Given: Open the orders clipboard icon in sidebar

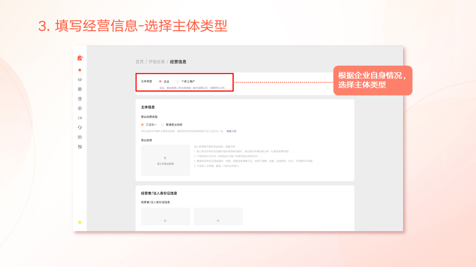Looking at the screenshot, I should [x=80, y=99].
